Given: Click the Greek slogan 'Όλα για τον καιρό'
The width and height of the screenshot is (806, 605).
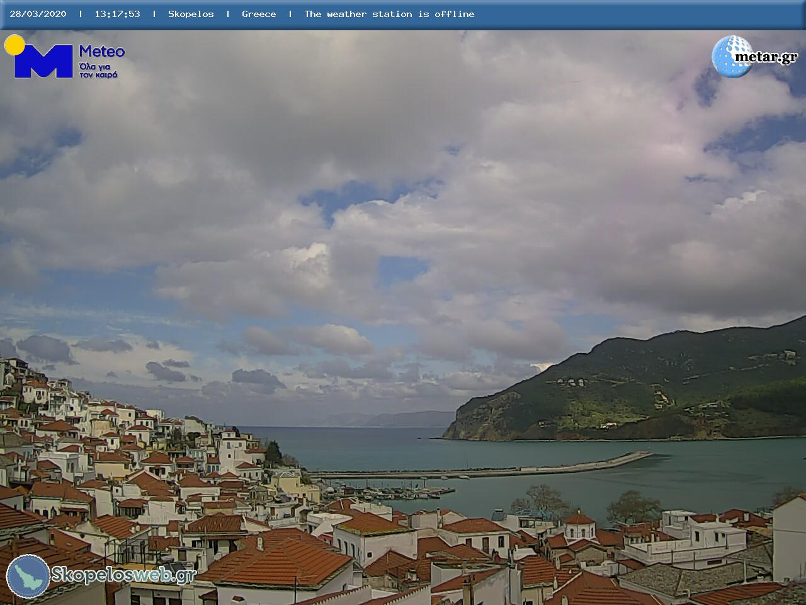Looking at the screenshot, I should (98, 71).
